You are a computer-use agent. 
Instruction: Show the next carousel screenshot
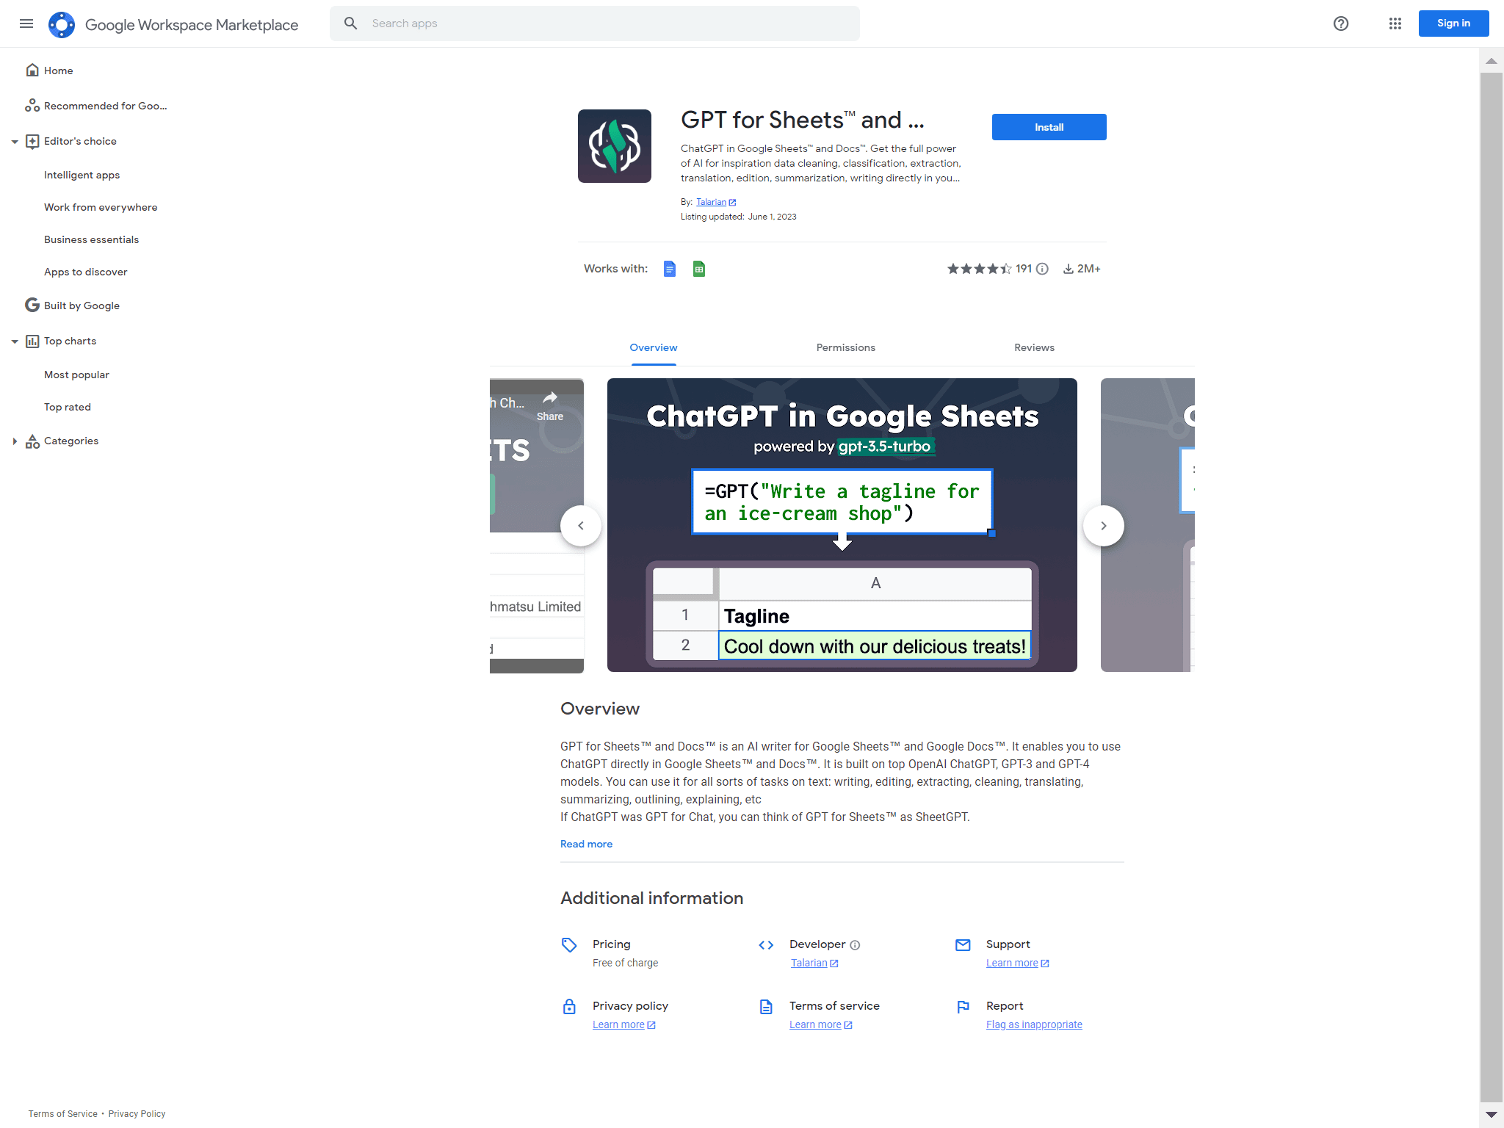point(1104,526)
